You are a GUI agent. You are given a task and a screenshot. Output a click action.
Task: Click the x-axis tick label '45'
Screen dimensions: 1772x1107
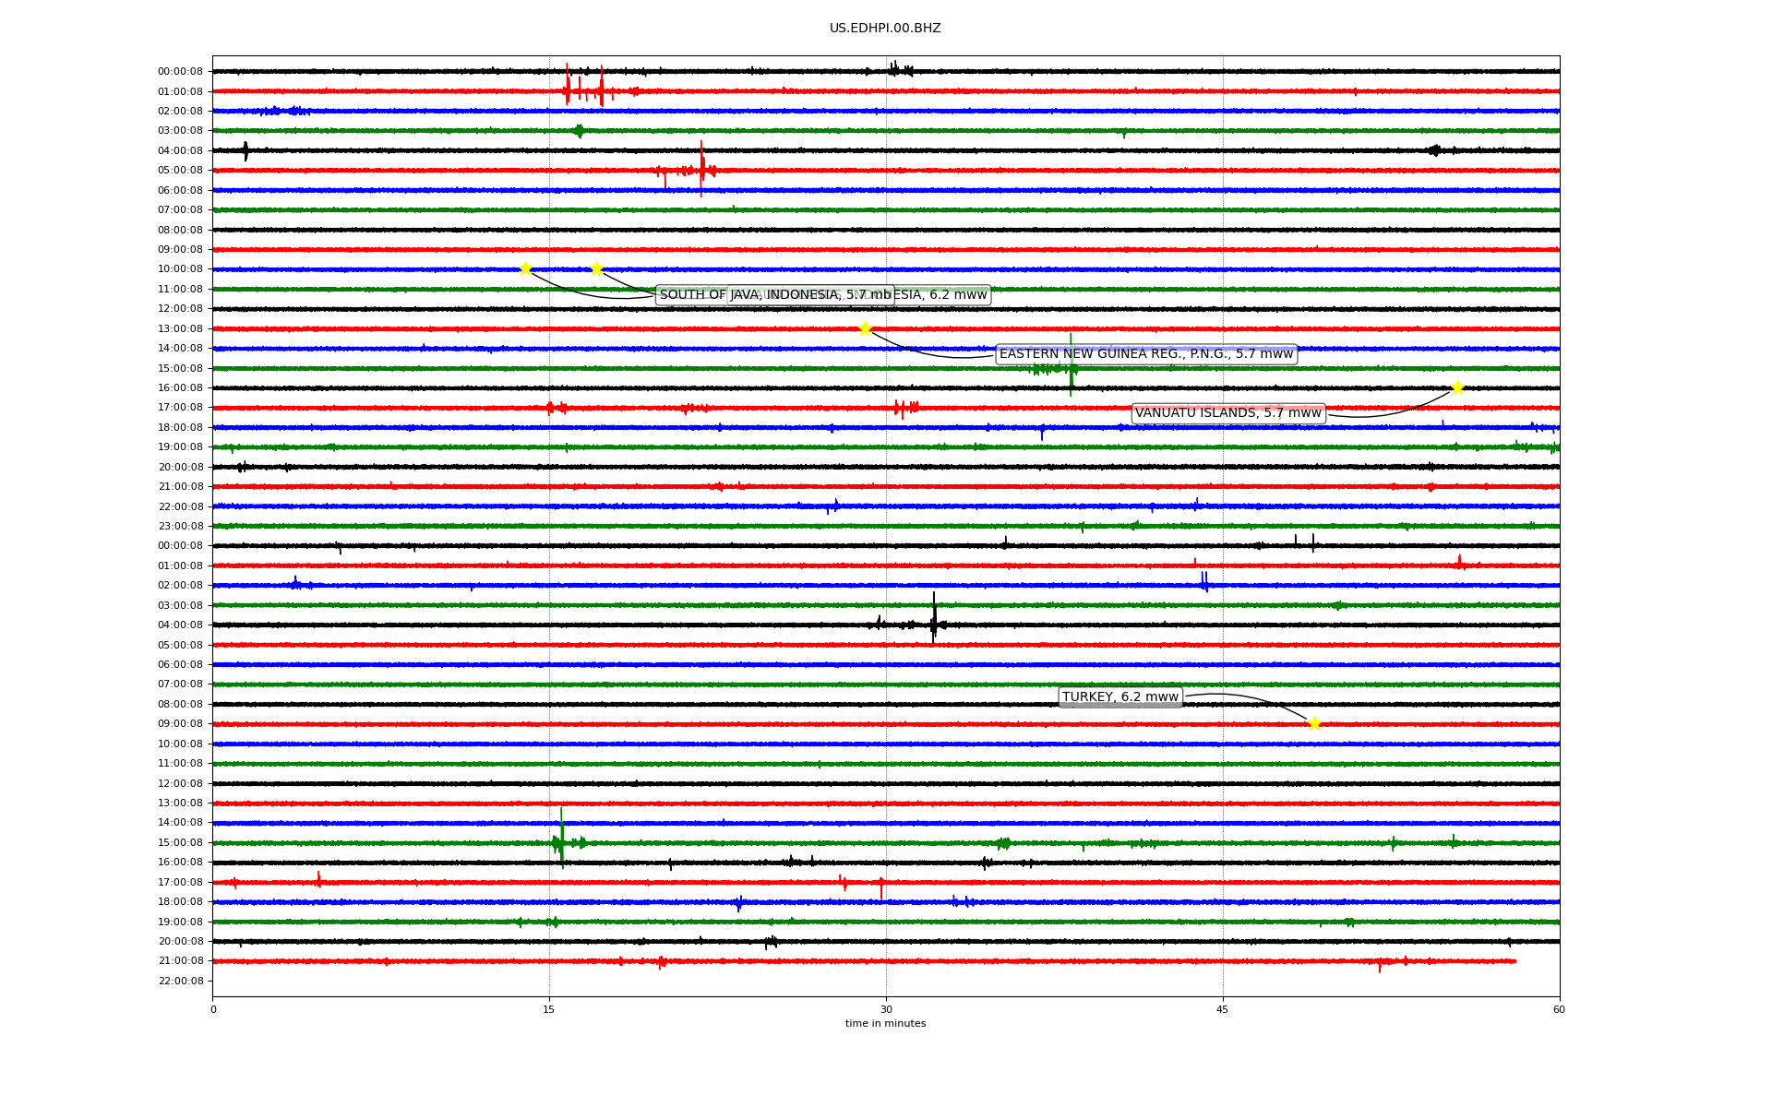(1223, 1009)
